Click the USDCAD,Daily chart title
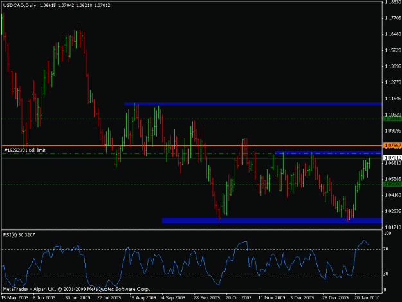402x302 pixels. (20, 5)
